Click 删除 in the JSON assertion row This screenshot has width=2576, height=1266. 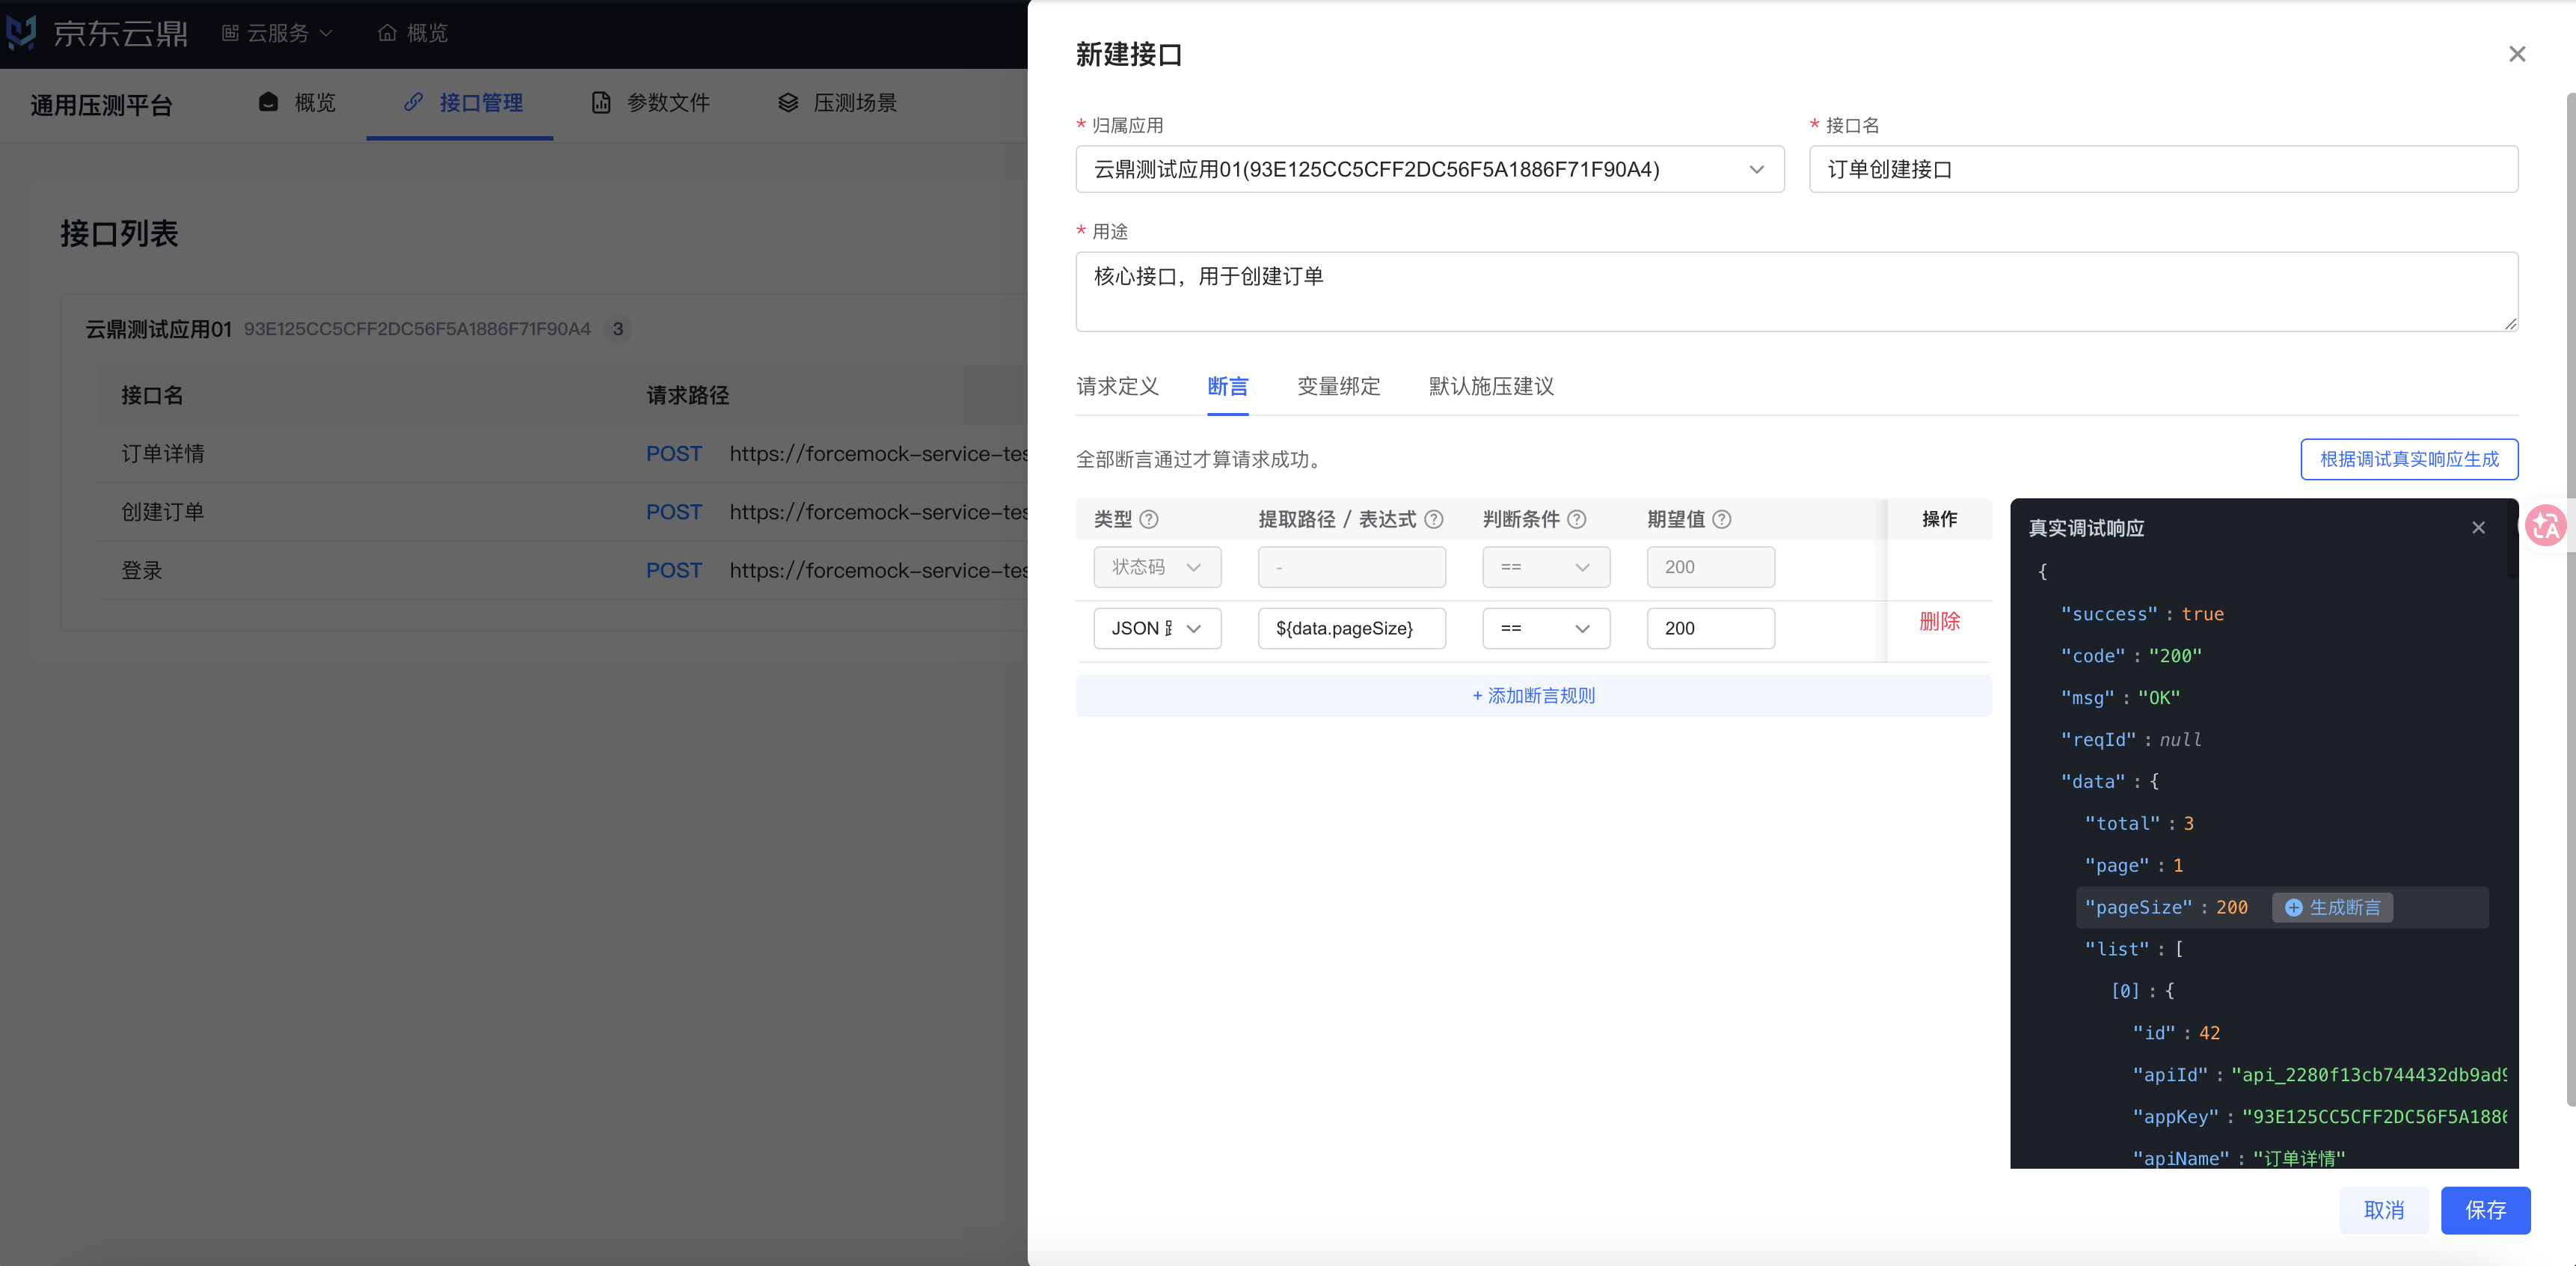coord(1939,621)
